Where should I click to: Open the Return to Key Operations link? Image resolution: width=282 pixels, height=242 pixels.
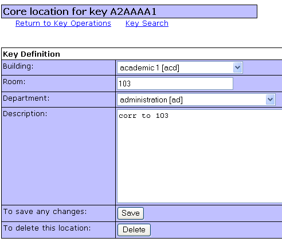(63, 23)
